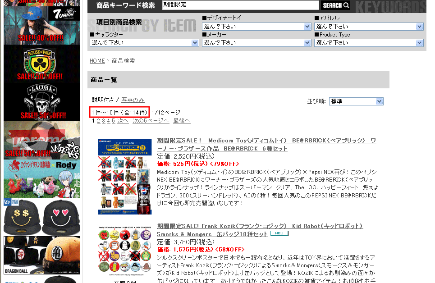
Task: Open the Supreme Works SALE banner
Action: pos(42,141)
